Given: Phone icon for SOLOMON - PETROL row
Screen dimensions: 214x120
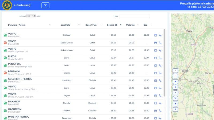Looking at the screenshot, I should point(160,81).
